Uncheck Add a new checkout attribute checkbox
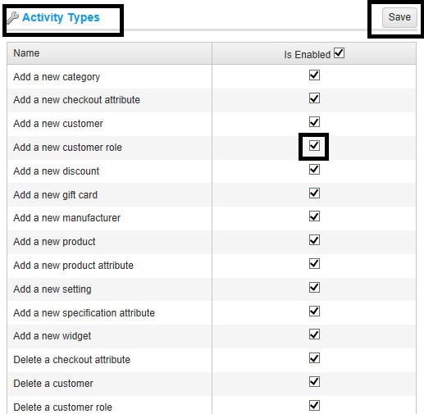The width and height of the screenshot is (424, 414). 314,98
